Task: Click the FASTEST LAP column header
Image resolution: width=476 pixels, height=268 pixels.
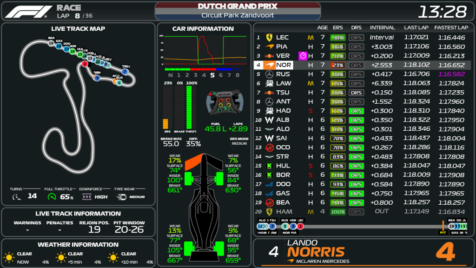Action: tap(451, 27)
